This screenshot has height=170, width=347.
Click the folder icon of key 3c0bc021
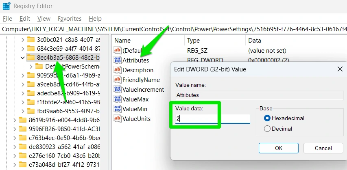pos(31,40)
